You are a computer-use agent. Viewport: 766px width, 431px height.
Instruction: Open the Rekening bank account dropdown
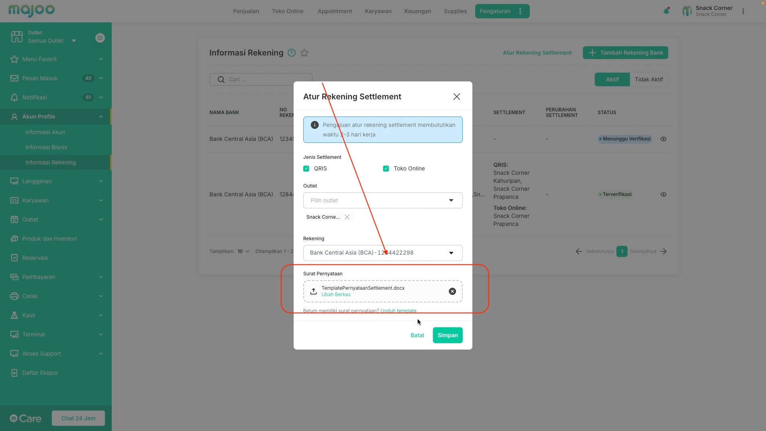(x=383, y=253)
